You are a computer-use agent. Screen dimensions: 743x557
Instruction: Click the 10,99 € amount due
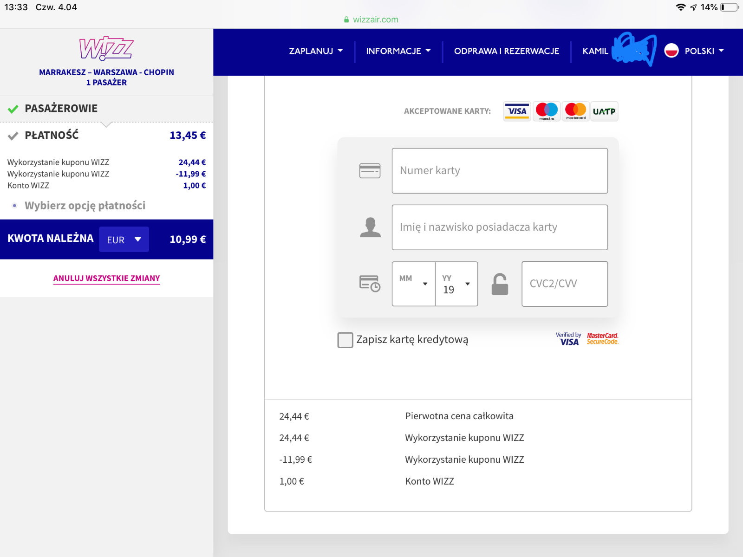coord(188,240)
